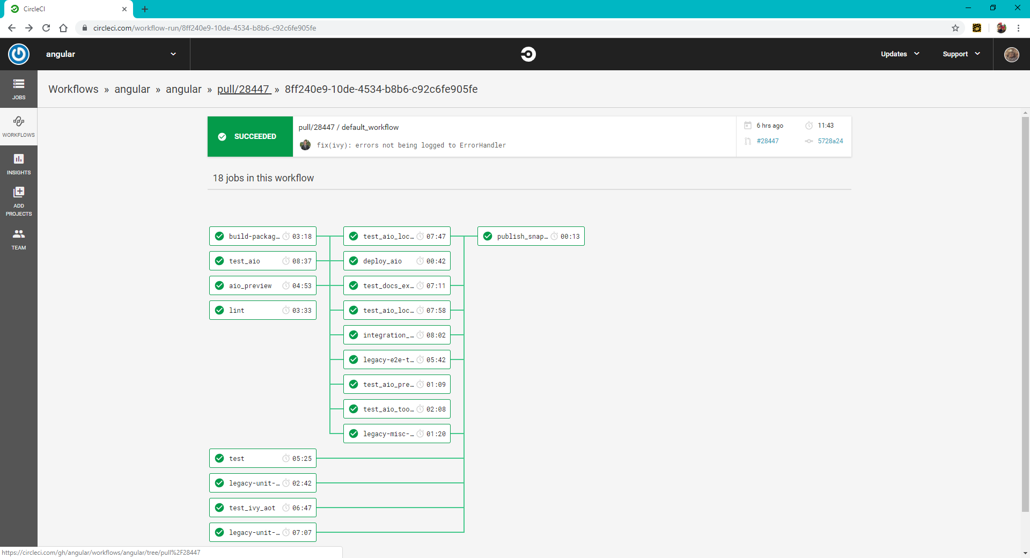Open the test_aio_too... job
The height and width of the screenshot is (558, 1030).
point(397,409)
